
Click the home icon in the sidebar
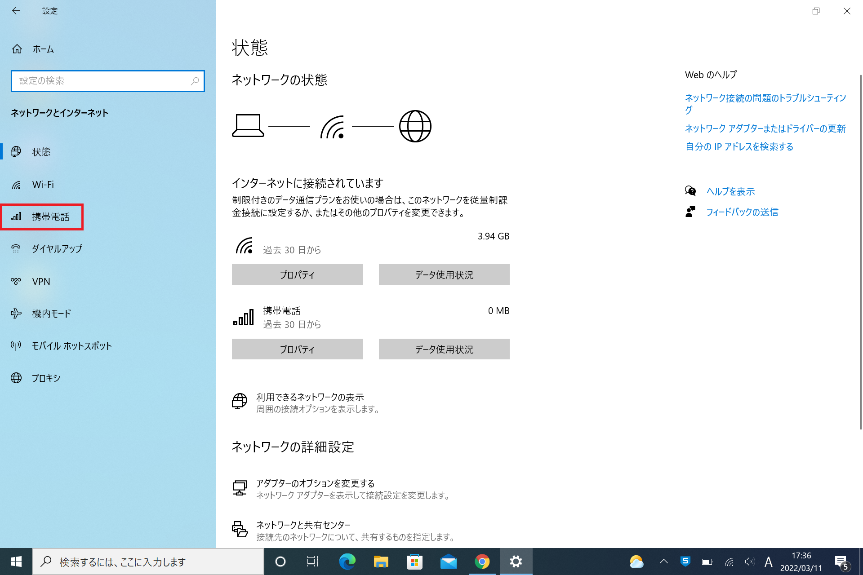(17, 49)
